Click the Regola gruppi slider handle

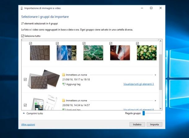click(144, 113)
